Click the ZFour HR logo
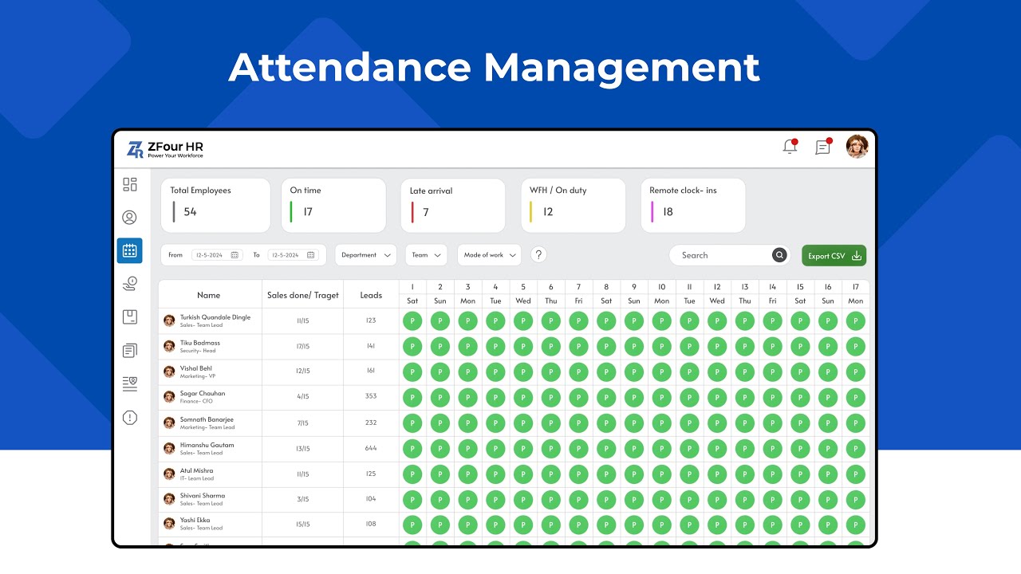This screenshot has width=1021, height=574. (165, 149)
